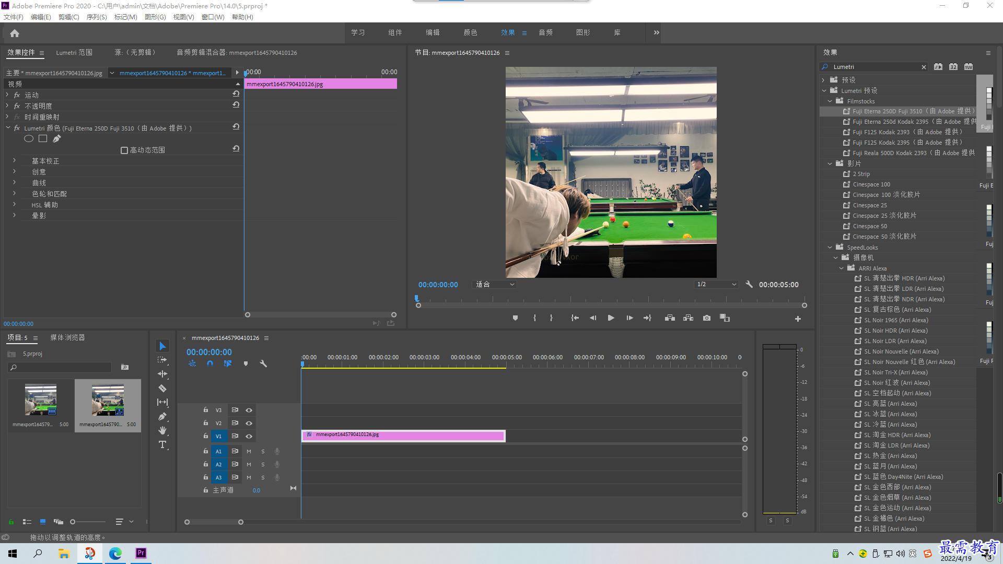
Task: Filter effects by accelerated effects icon
Action: point(938,67)
